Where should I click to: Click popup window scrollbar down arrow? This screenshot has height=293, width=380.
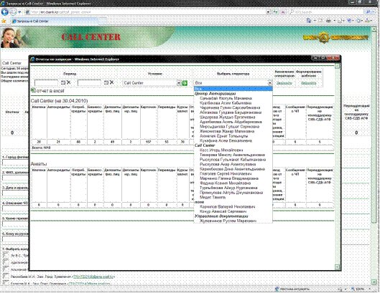pyautogui.click(x=337, y=267)
